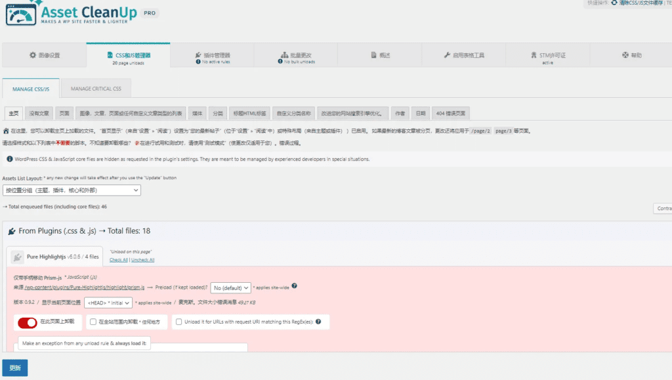The height and width of the screenshot is (380, 672).
Task: Select the 改进您的网站搜索引擎优化 tab
Action: pos(352,114)
